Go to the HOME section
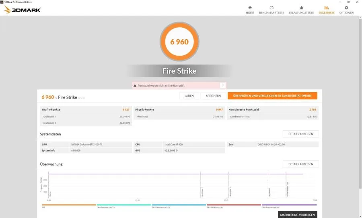The image size is (362, 218). (x=250, y=10)
